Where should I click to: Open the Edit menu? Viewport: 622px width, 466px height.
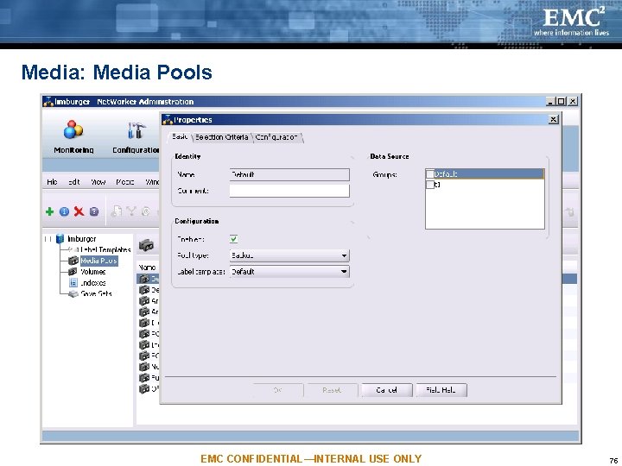tap(74, 182)
